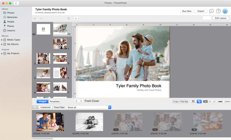Open the help question mark icon
This screenshot has width=231, height=140.
point(218,11)
